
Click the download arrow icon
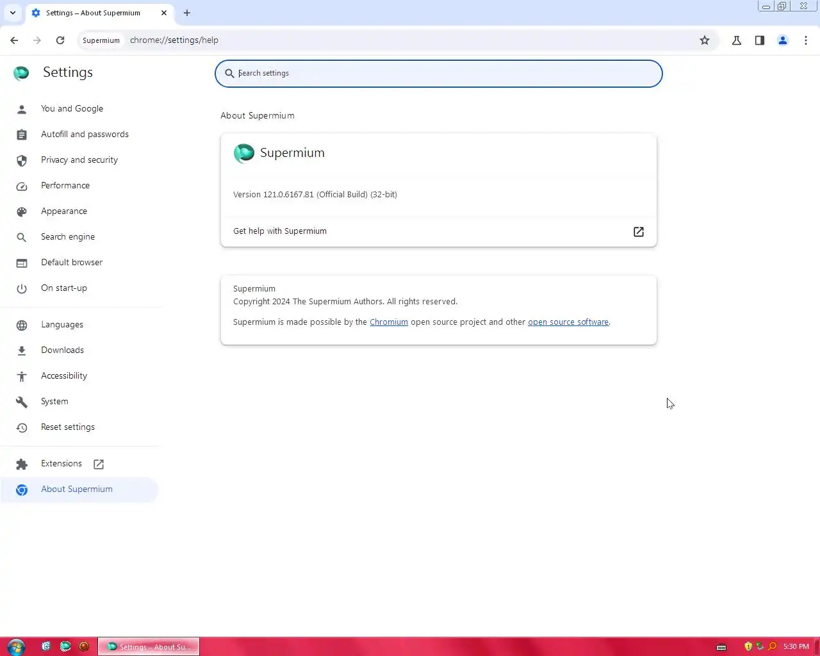[22, 351]
